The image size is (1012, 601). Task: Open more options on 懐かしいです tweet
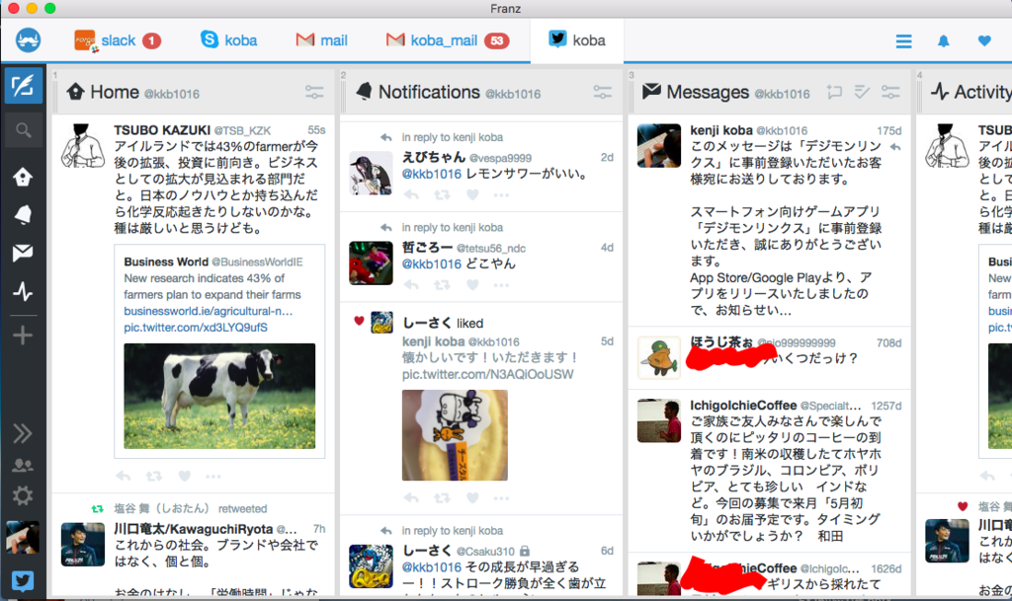501,498
